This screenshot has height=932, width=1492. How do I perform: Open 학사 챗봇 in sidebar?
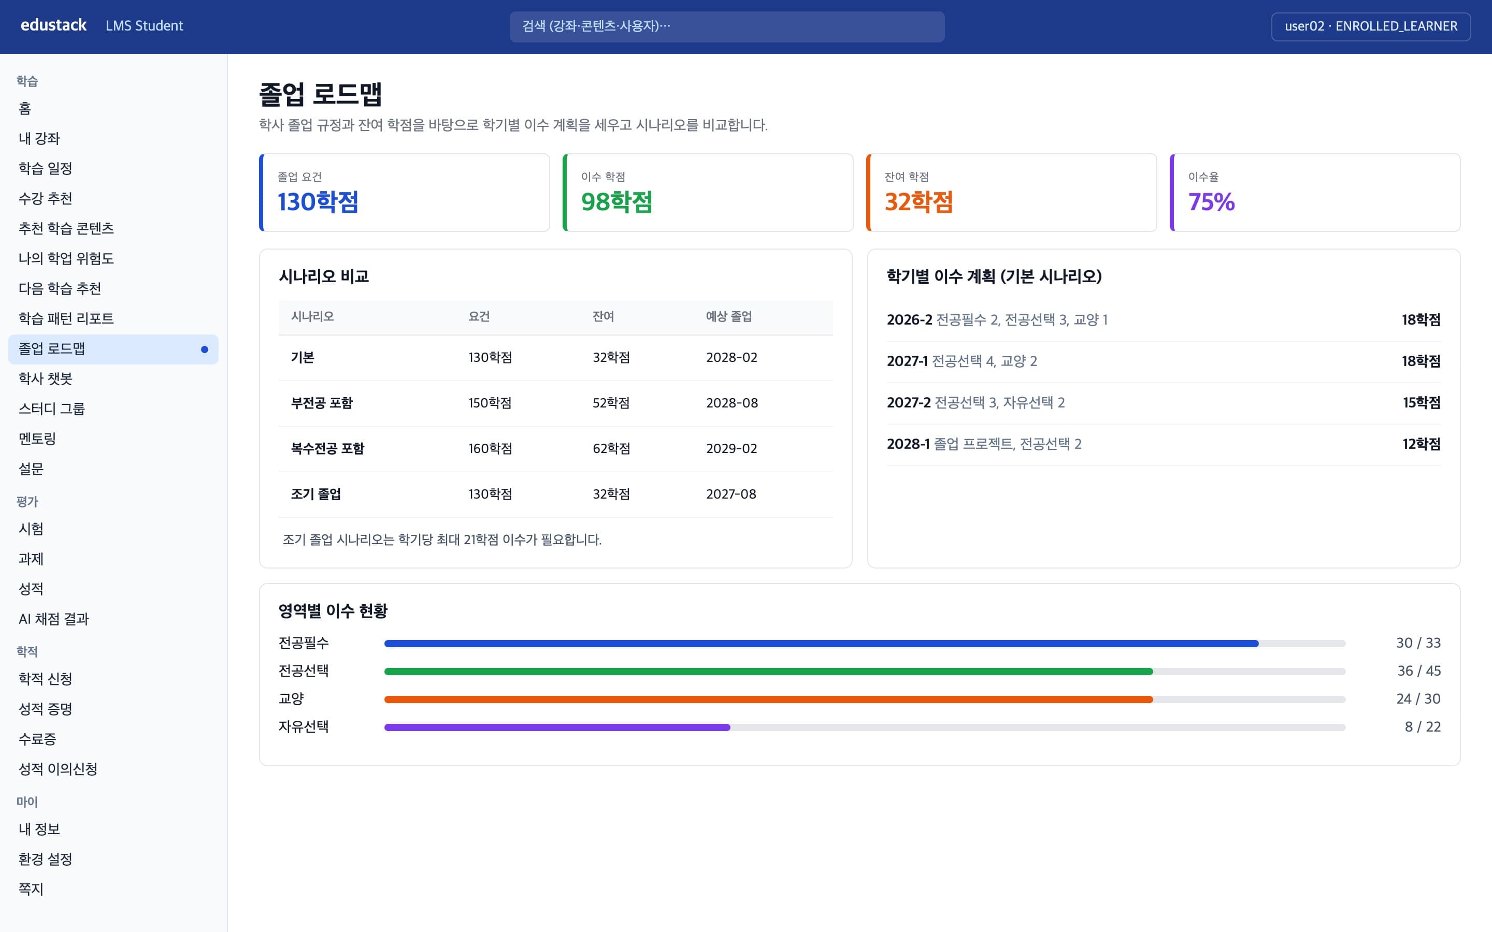tap(113, 378)
